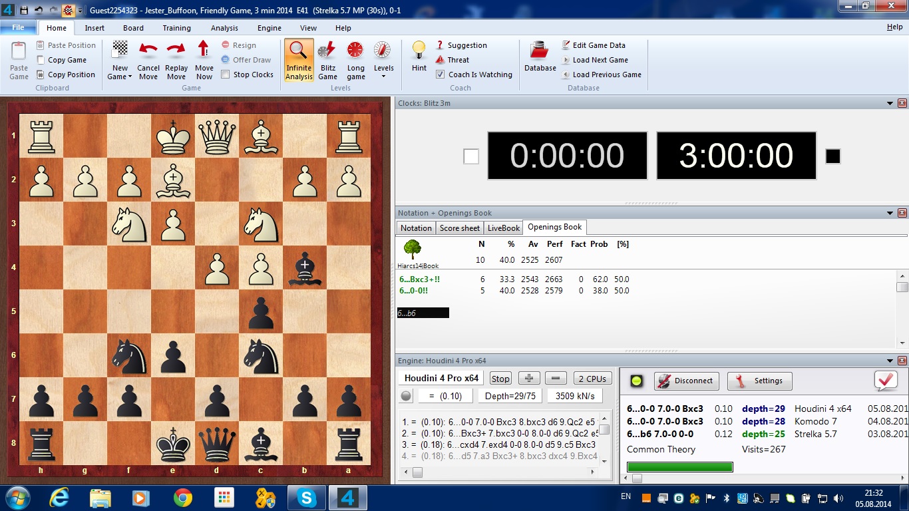
Task: Enable the Stop Clocks checkbox
Action: (x=226, y=75)
